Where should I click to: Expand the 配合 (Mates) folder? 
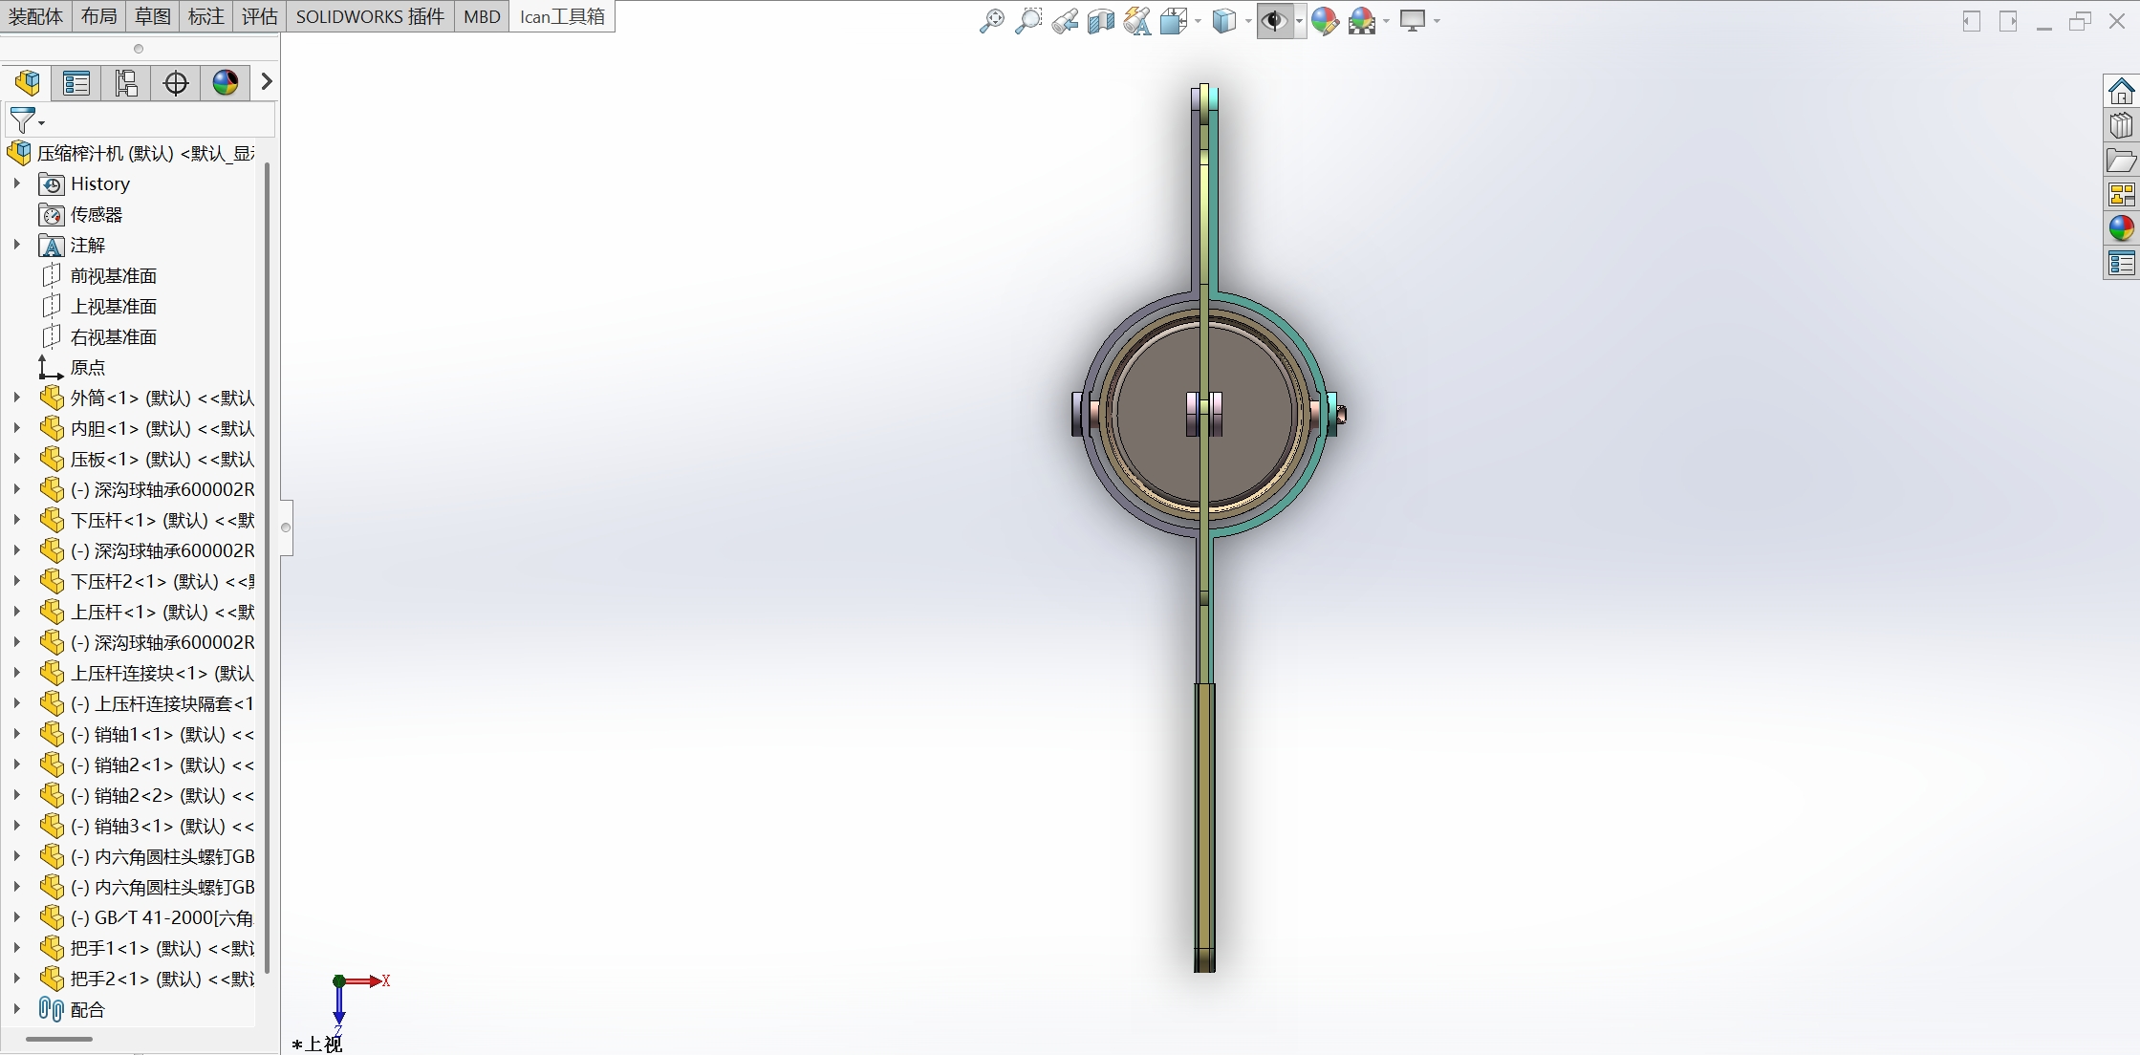click(16, 1009)
